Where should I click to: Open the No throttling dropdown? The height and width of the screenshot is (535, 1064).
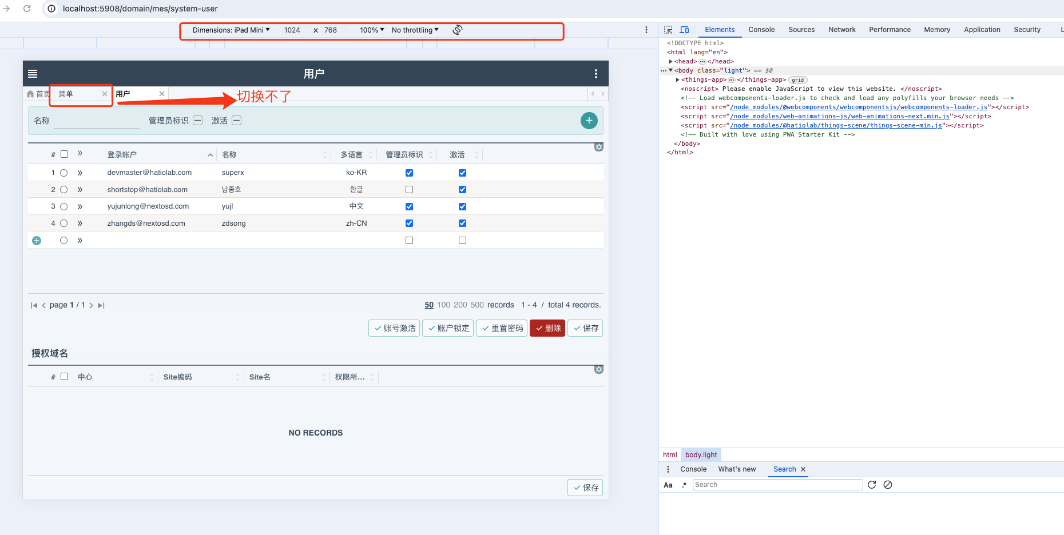pyautogui.click(x=415, y=30)
